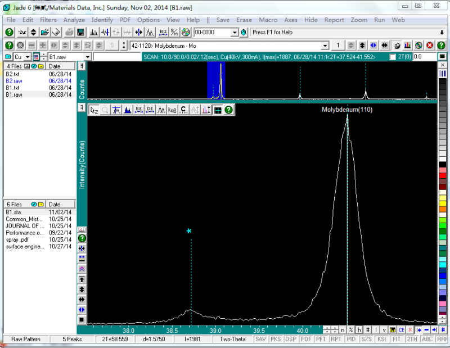The width and height of the screenshot is (450, 348).
Task: Select B2.raw in the file list
Action: (x=14, y=81)
